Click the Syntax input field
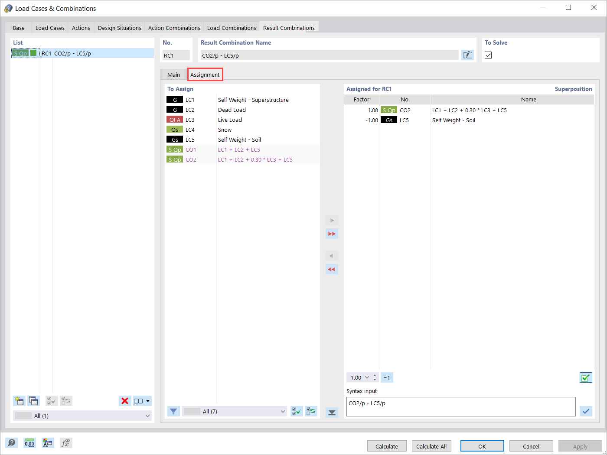607x455 pixels. tap(461, 406)
